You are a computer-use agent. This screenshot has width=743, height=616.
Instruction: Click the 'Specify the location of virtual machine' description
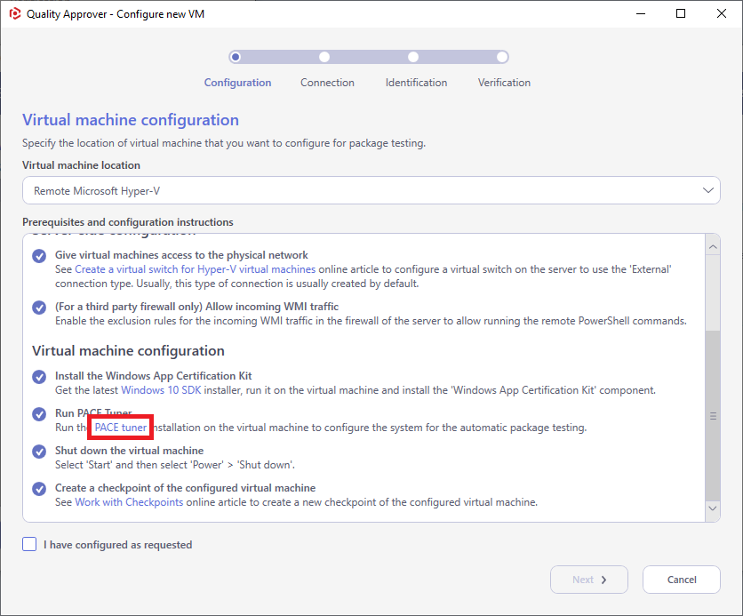(x=224, y=143)
